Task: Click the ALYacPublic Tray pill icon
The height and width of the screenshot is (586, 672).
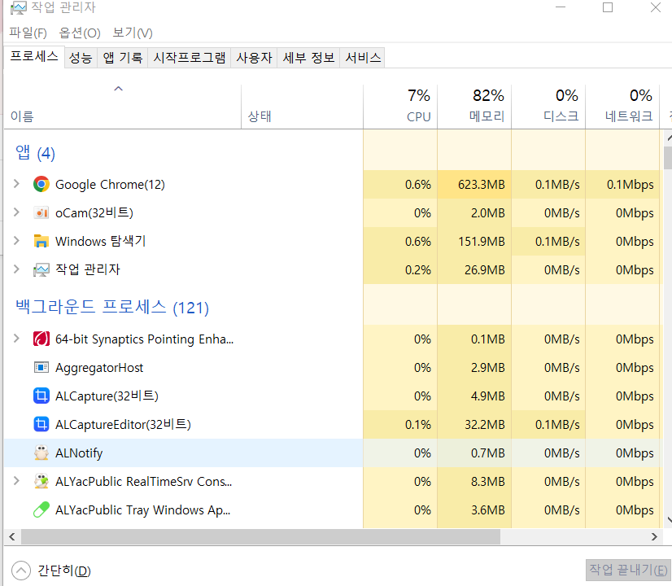Action: [41, 509]
